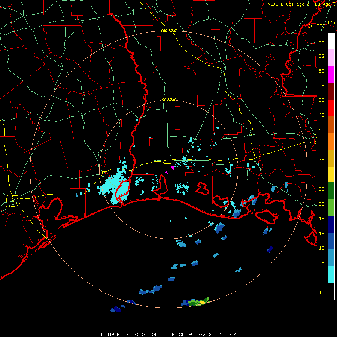This screenshot has width=337, height=337.
Task: Click the "54" legend value
Action: coord(322,85)
